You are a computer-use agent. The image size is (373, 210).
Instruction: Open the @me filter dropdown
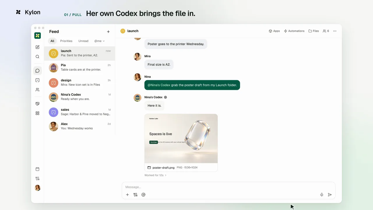pyautogui.click(x=99, y=41)
